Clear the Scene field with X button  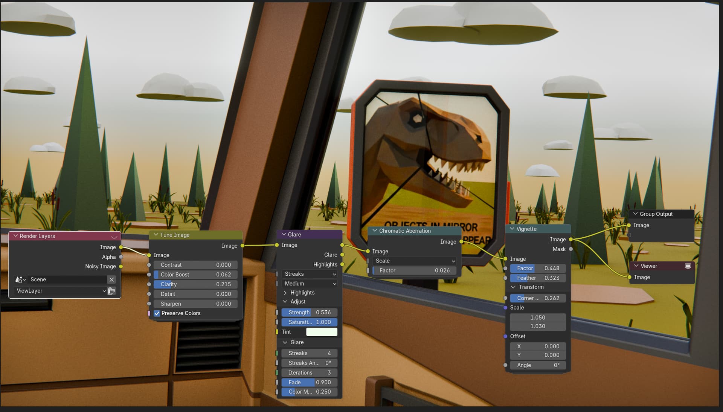click(x=111, y=279)
